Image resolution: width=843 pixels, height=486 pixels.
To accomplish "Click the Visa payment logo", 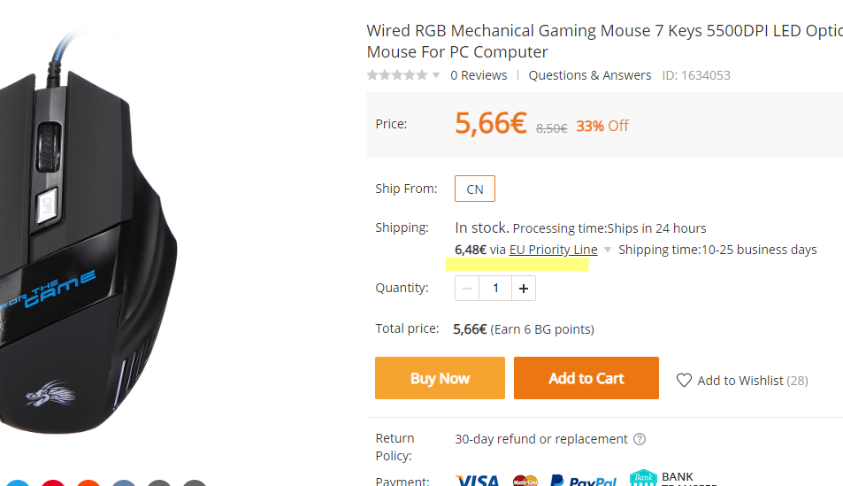I will pyautogui.click(x=478, y=481).
